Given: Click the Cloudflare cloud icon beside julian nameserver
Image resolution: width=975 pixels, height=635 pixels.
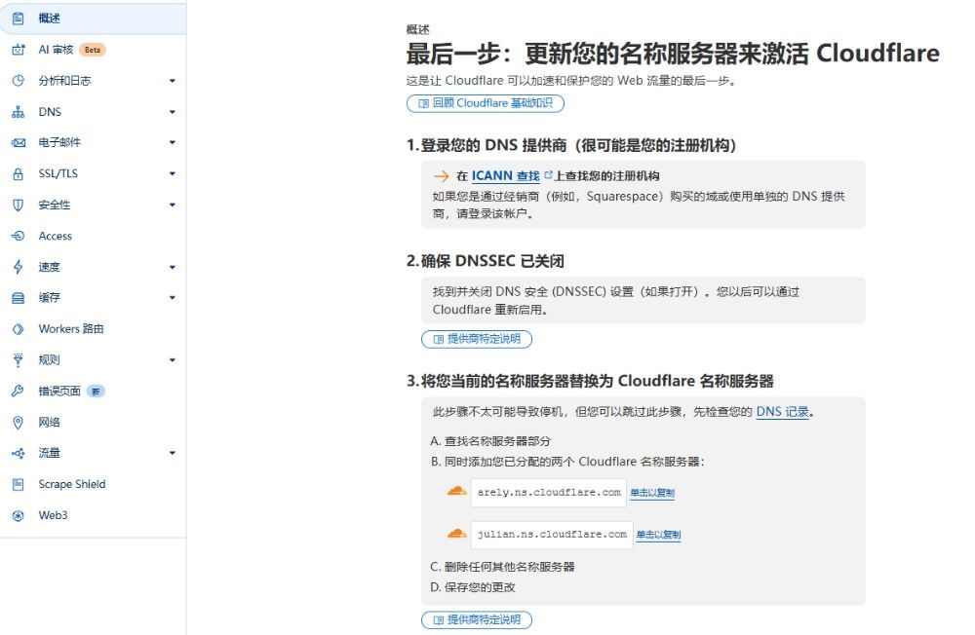Looking at the screenshot, I should (x=457, y=533).
